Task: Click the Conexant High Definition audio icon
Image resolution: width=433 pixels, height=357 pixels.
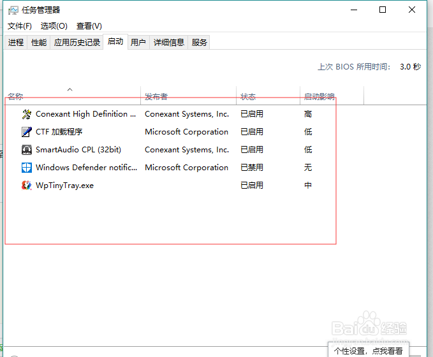Action: coord(27,114)
